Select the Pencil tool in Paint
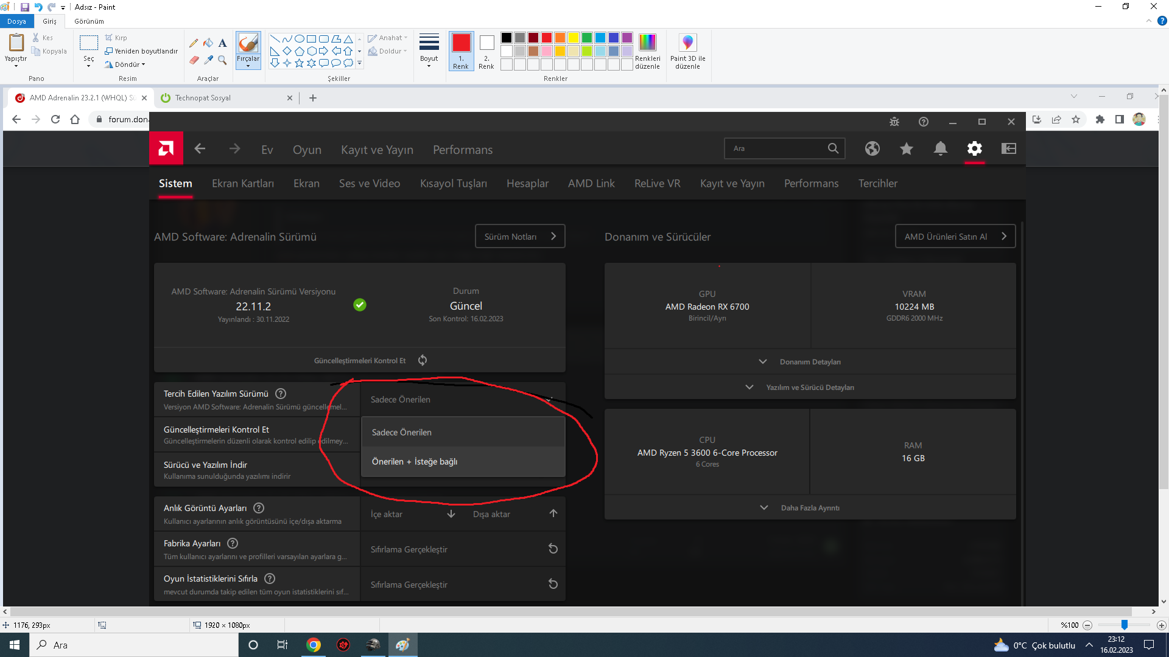 pyautogui.click(x=194, y=43)
